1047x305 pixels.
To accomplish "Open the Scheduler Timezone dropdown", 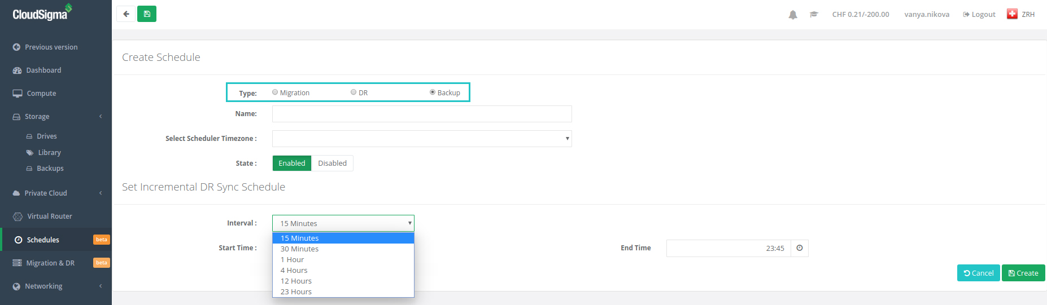I will point(422,139).
